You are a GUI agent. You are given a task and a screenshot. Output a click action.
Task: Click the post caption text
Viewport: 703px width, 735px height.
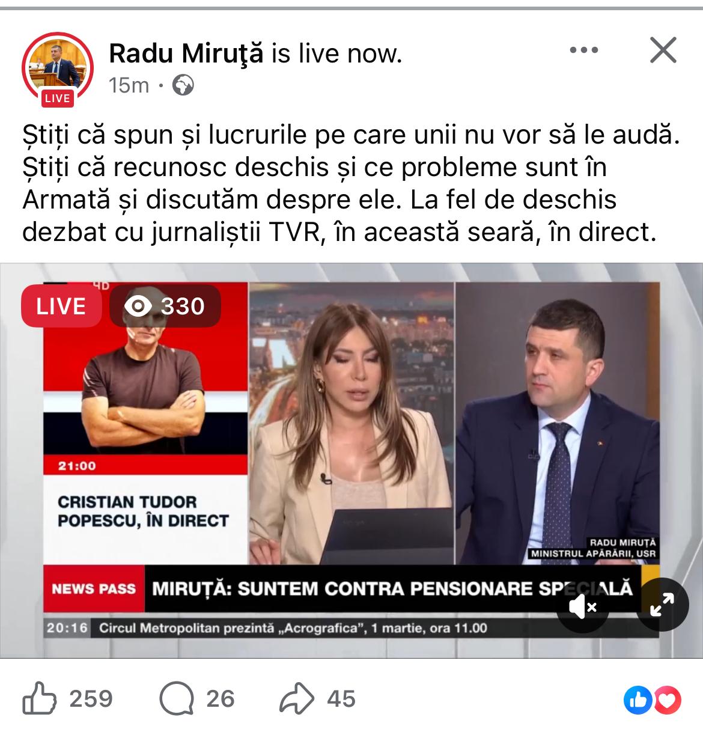point(351,183)
